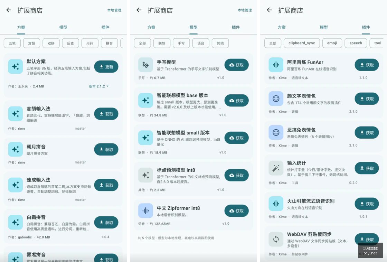Screen dimensions: 387x262
Task: Filter models by 手写 chip
Action: click(x=181, y=43)
